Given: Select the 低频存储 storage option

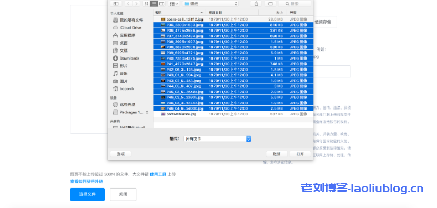Looking at the screenshot, I should point(324,22).
